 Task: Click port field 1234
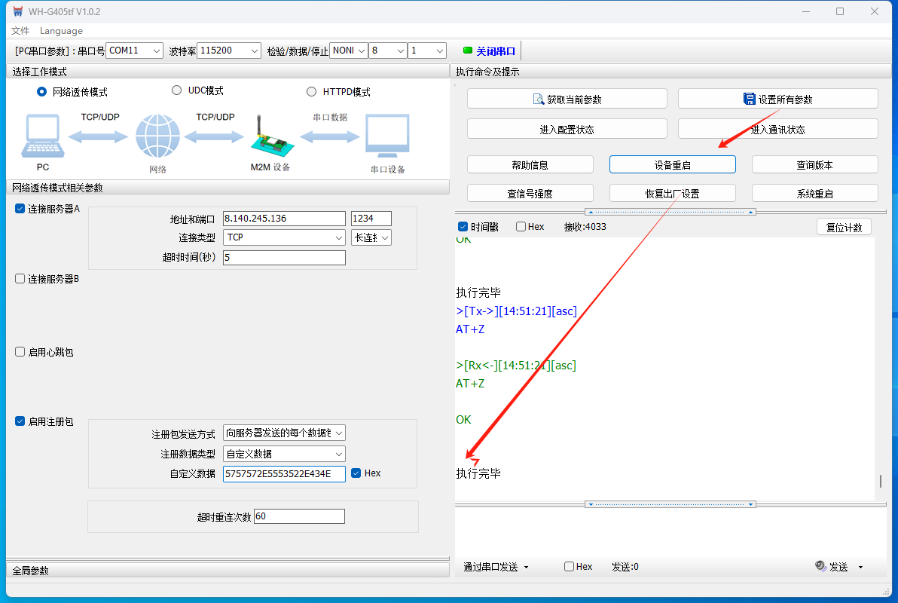pos(371,219)
